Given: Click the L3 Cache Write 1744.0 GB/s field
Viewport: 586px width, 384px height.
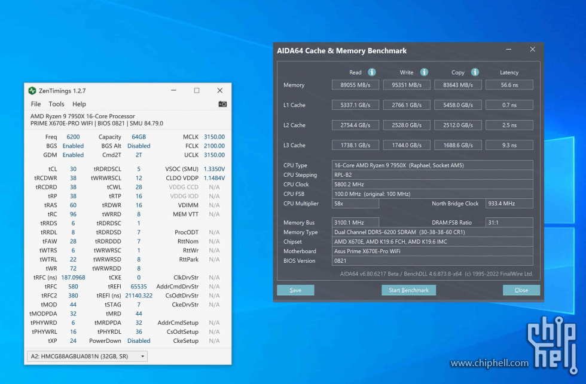Looking at the screenshot, I should tap(407, 145).
